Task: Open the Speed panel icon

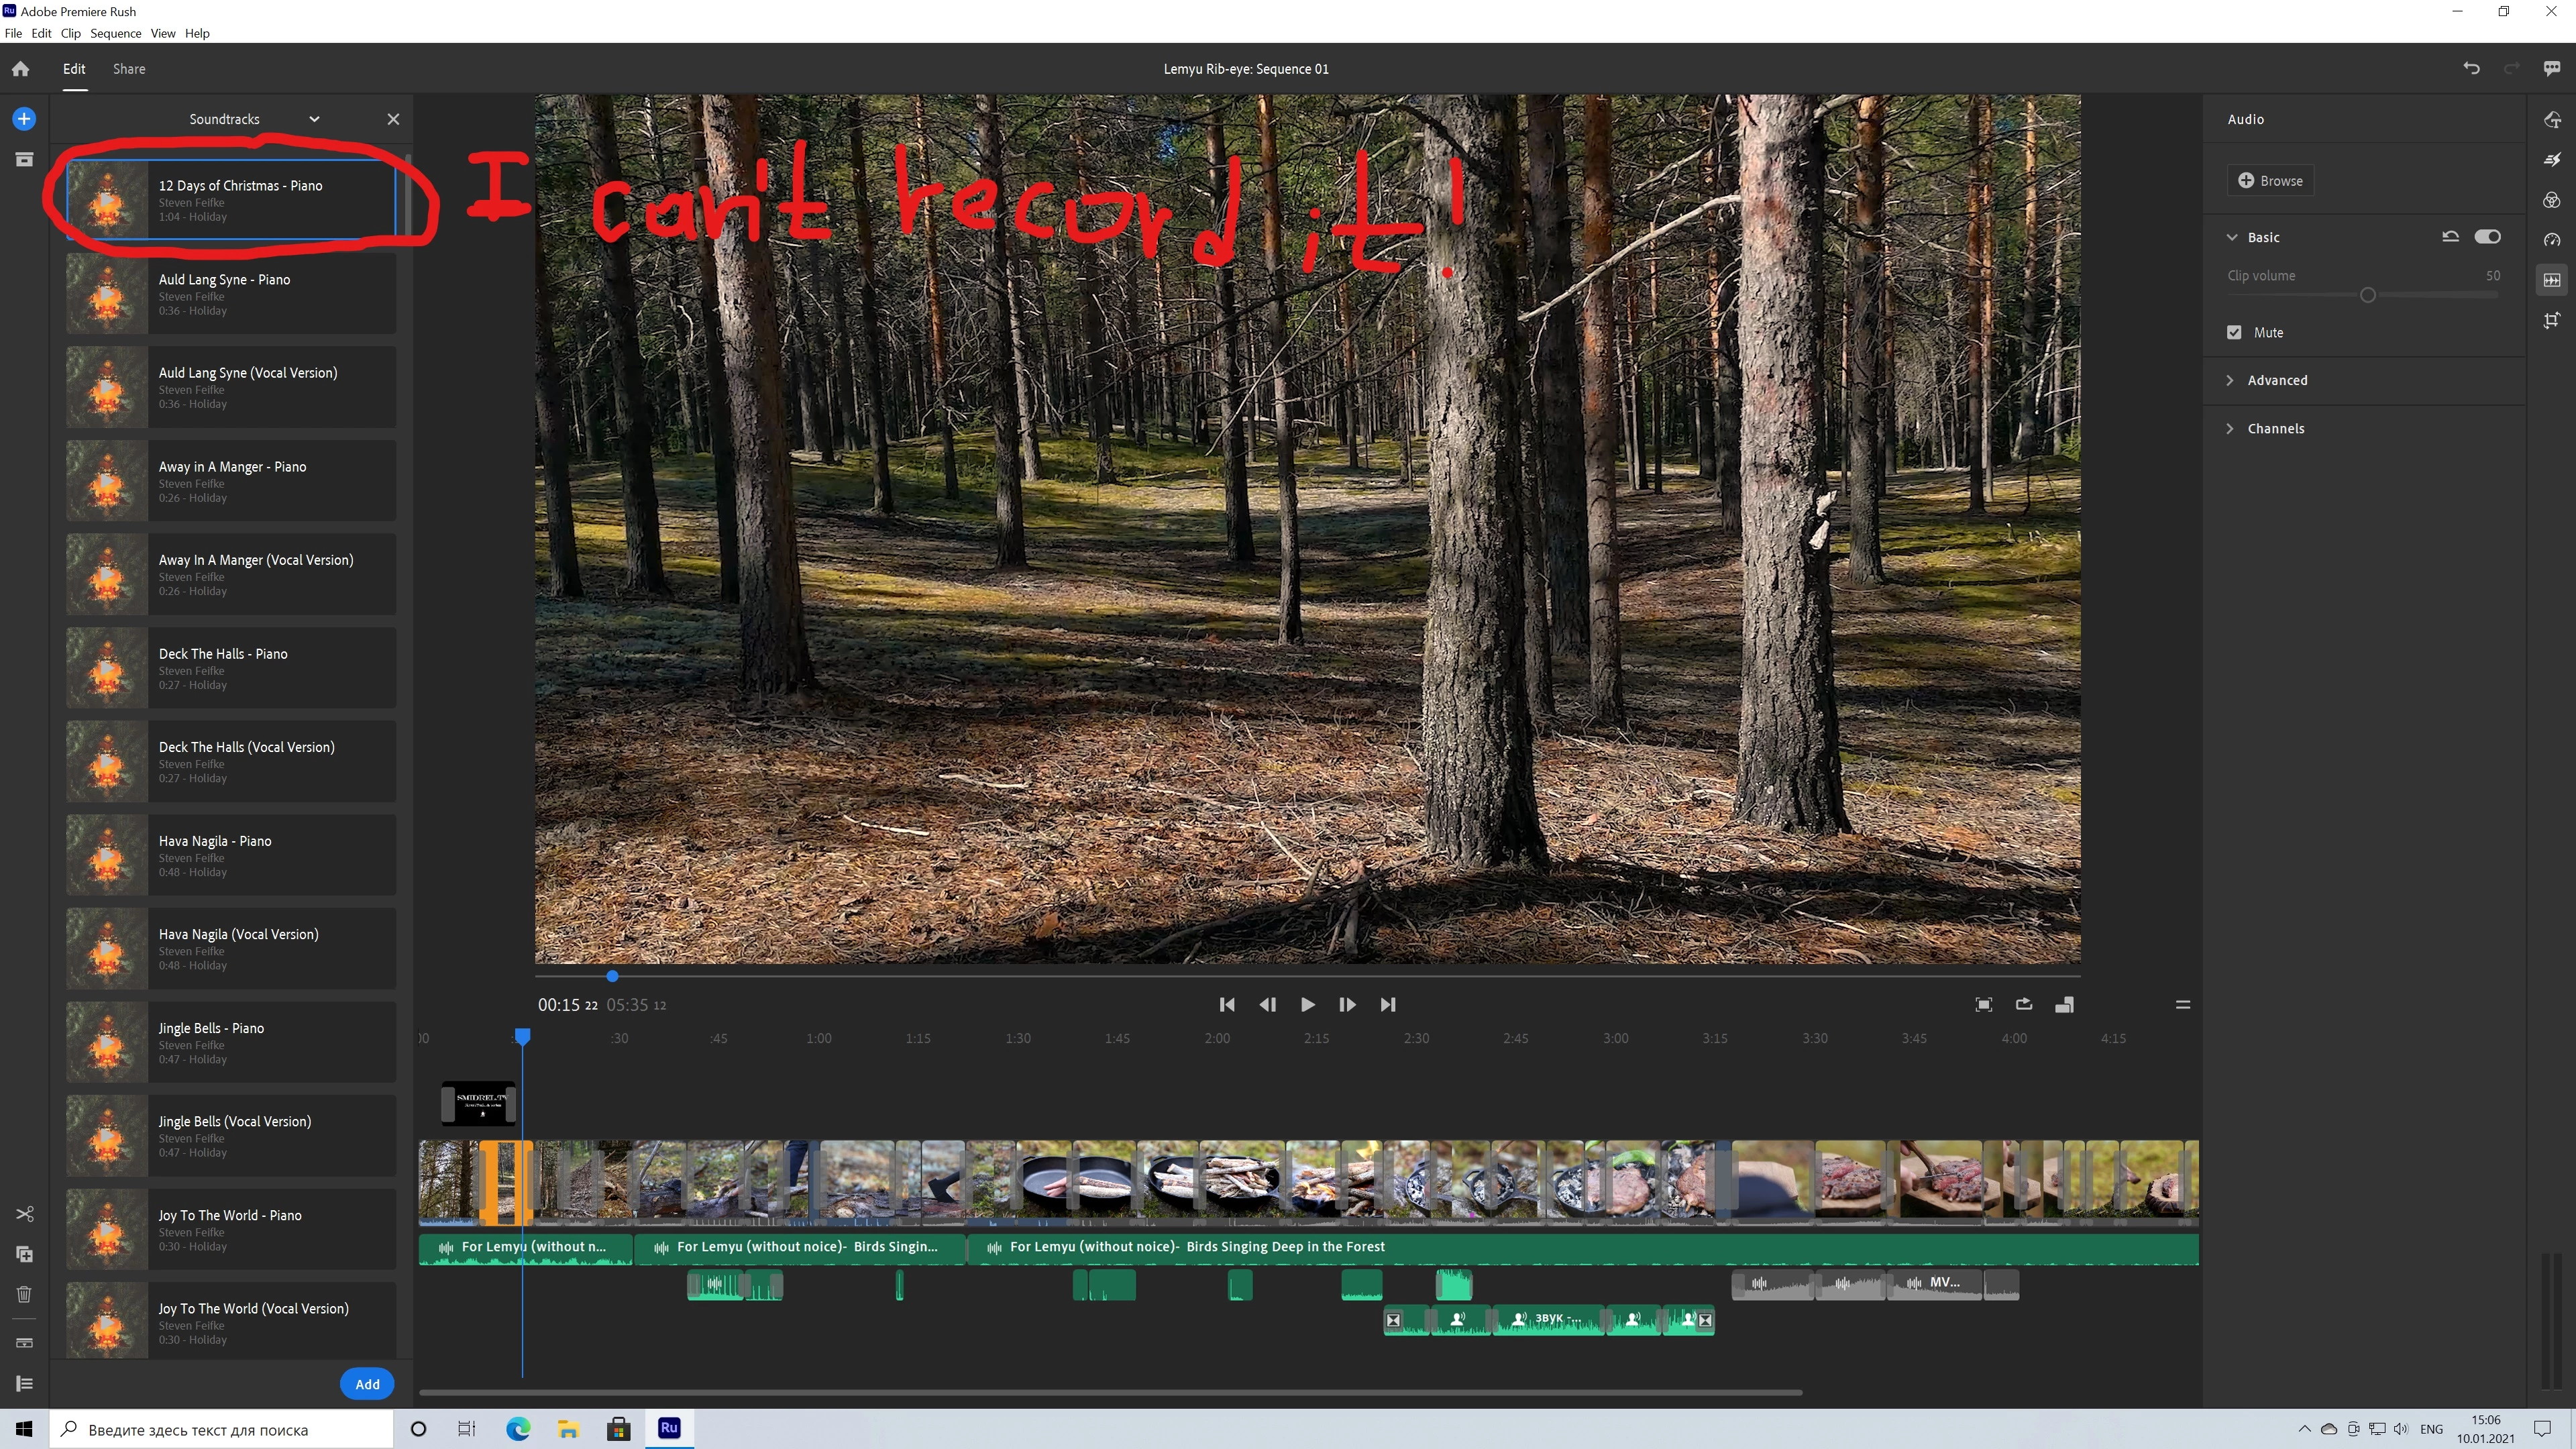Action: (2552, 240)
